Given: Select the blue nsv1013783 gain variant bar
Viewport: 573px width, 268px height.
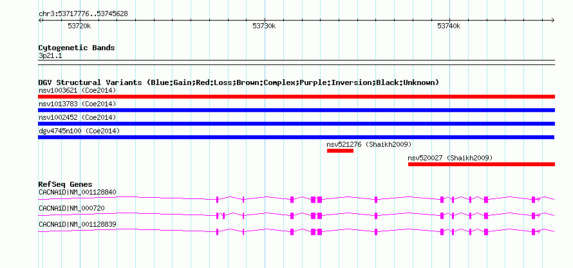Looking at the screenshot, I should [296, 110].
